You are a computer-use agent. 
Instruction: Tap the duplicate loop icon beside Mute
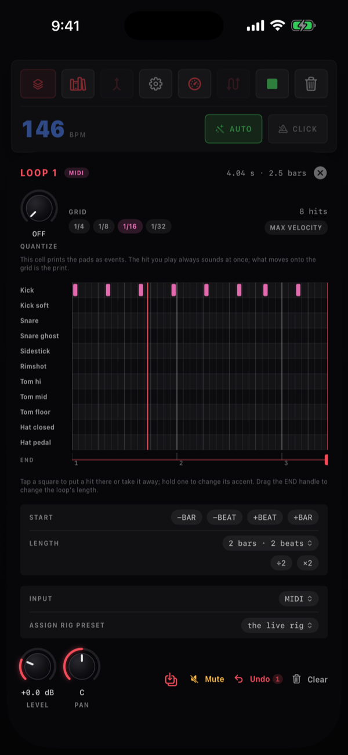[171, 679]
